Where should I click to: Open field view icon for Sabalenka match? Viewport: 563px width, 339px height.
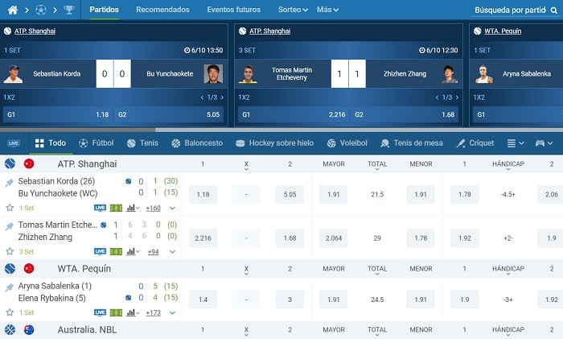click(x=116, y=312)
